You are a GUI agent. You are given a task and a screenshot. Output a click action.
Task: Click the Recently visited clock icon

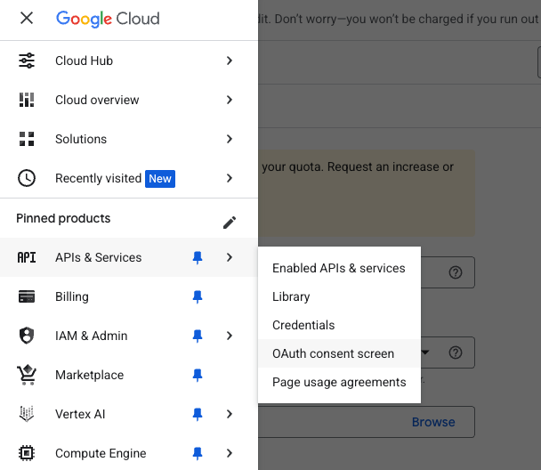pos(27,178)
